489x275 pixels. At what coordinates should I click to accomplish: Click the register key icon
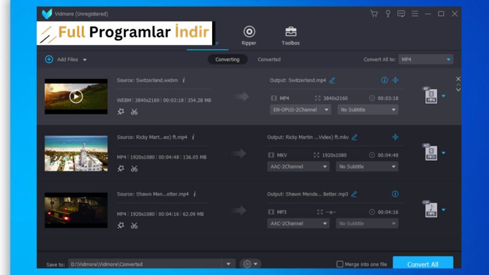[388, 14]
